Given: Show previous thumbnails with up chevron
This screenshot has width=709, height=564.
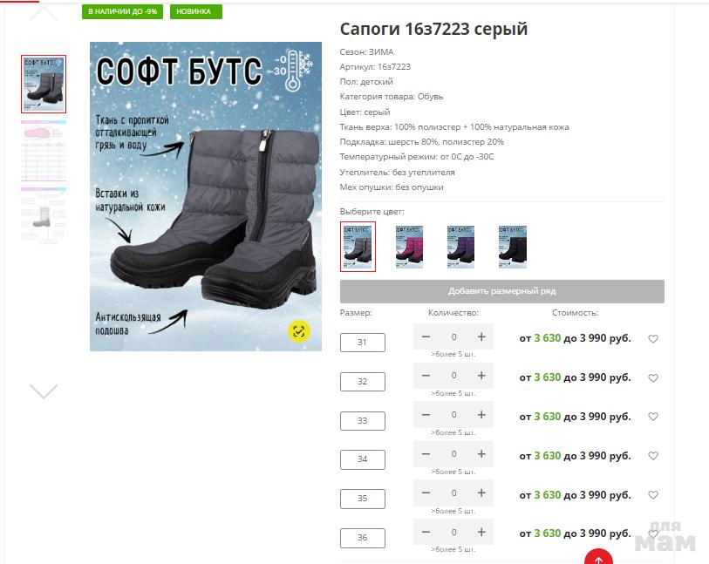Looking at the screenshot, I should click(44, 13).
